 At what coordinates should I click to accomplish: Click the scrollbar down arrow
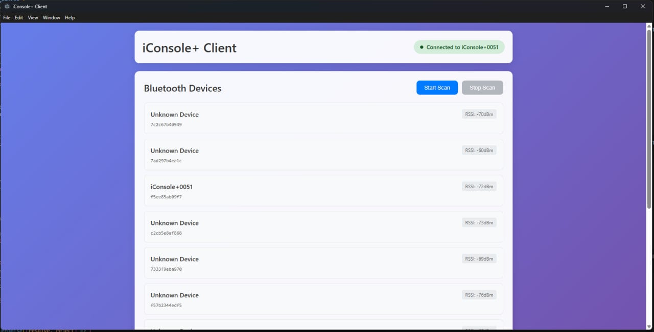[649, 326]
